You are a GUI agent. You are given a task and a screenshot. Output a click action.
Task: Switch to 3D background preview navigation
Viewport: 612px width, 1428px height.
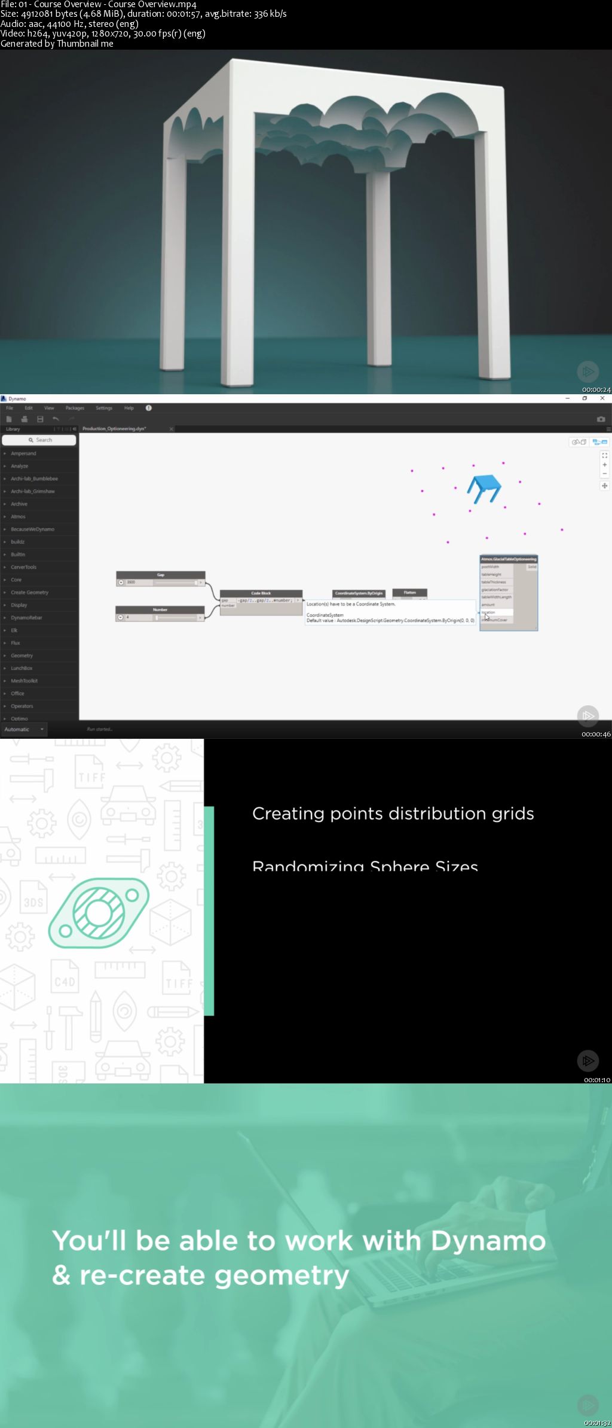[579, 442]
